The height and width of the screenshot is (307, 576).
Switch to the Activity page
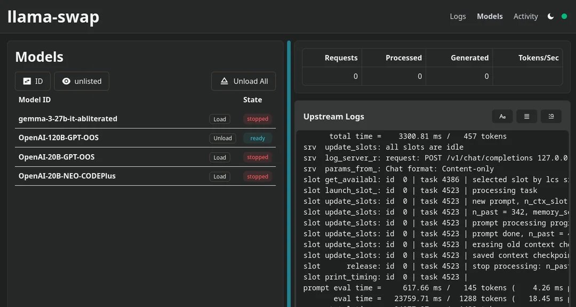point(525,17)
